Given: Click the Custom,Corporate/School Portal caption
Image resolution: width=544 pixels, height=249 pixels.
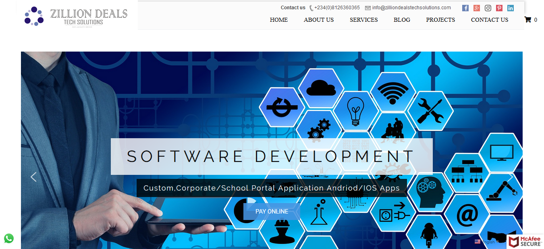Looking at the screenshot, I should 272,188.
